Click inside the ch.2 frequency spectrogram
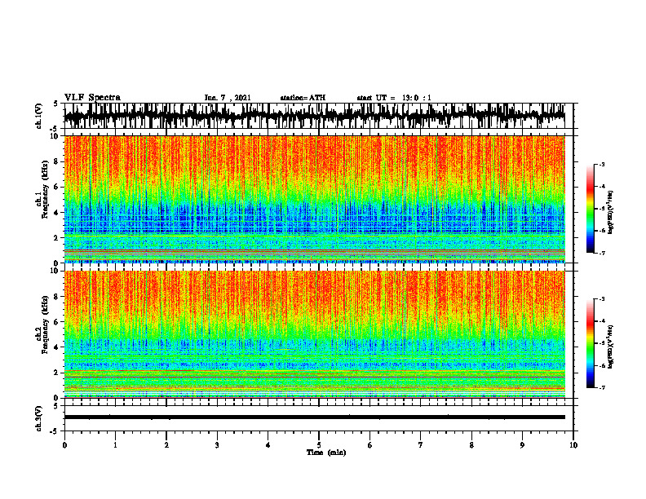Viewport: 646px width, 499px height. point(314,334)
